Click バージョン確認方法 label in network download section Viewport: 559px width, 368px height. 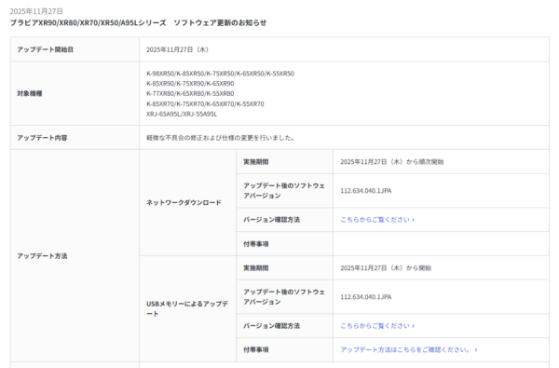pos(271,220)
